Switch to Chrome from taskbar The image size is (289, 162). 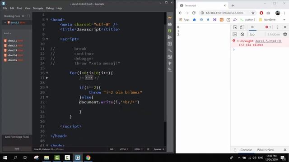(88, 158)
